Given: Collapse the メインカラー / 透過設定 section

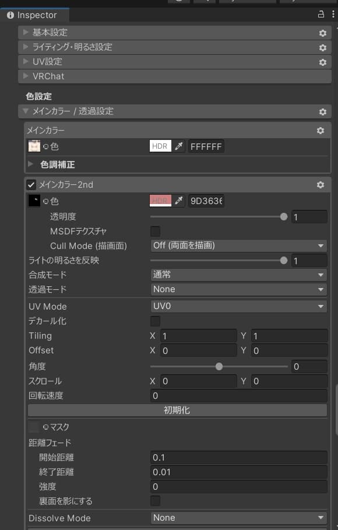Looking at the screenshot, I should coord(26,111).
